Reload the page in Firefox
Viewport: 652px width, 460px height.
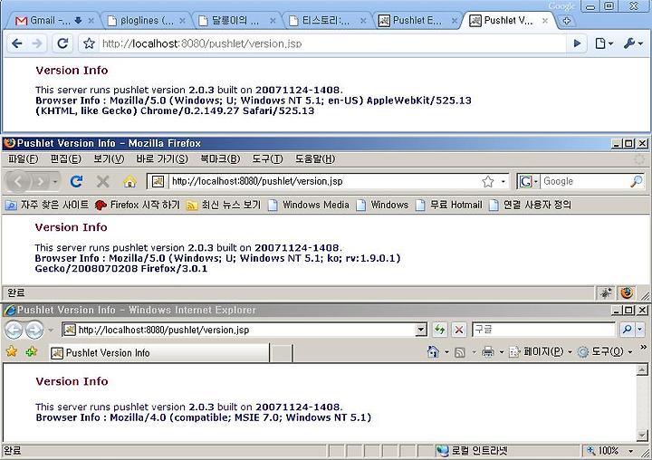pyautogui.click(x=76, y=181)
